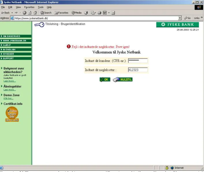Click the Discuss toolbar icon

[x=113, y=13]
